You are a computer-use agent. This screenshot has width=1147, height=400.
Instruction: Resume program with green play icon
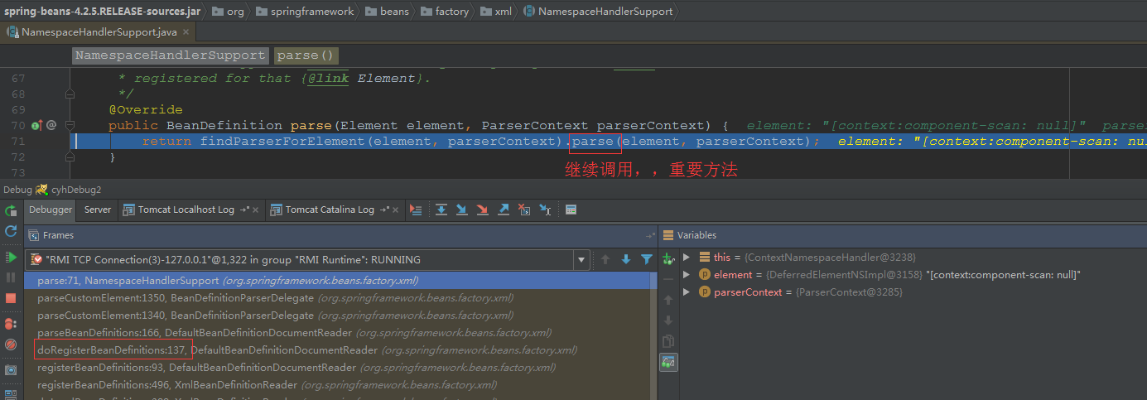11,258
